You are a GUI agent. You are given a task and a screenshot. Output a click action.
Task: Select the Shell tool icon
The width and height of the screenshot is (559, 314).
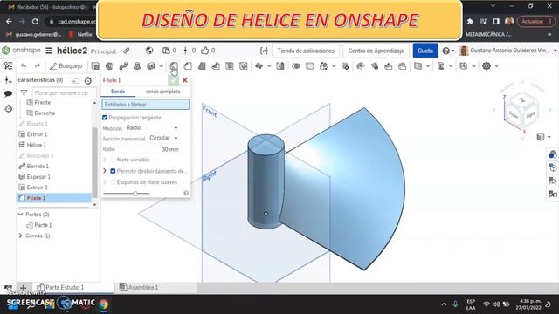230,66
